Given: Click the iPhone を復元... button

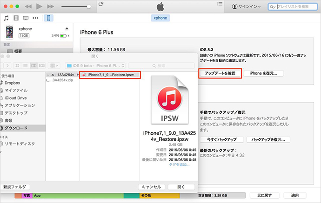Looking at the screenshot, I should (x=263, y=73).
